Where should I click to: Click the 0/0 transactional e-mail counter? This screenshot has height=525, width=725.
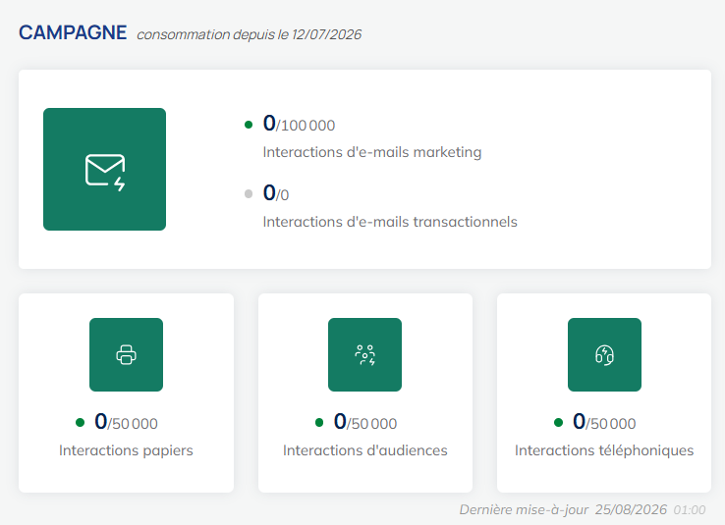coord(276,193)
